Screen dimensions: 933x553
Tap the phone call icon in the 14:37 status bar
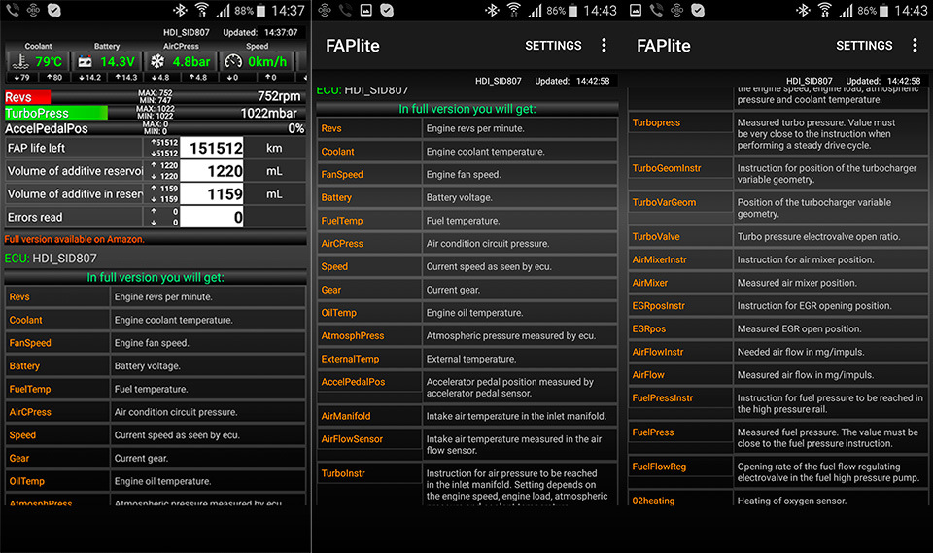[x=12, y=10]
